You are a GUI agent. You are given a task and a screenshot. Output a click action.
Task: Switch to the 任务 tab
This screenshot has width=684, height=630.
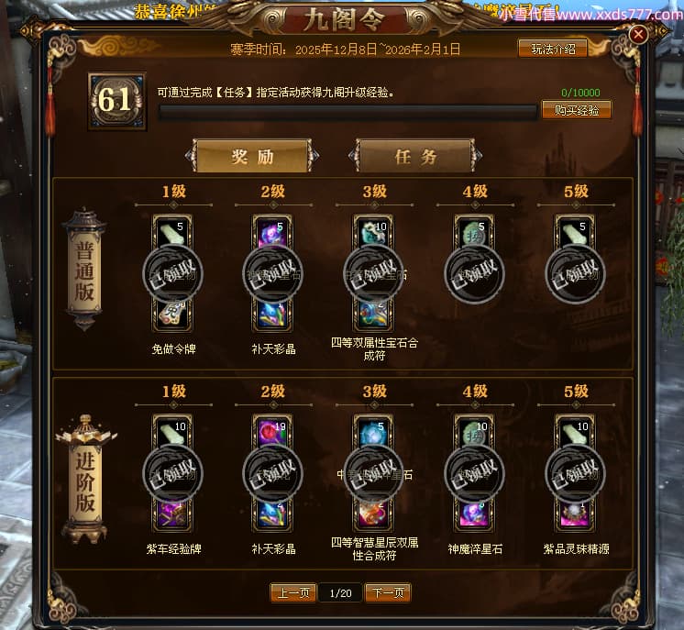click(415, 156)
